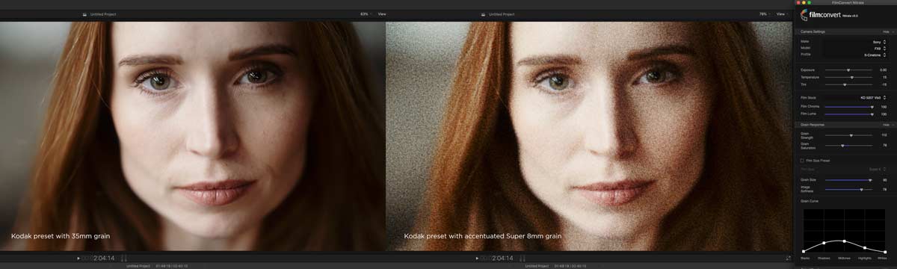The height and width of the screenshot is (269, 897).
Task: Click the right viewer timecode 2:04:14
Action: pos(502,258)
